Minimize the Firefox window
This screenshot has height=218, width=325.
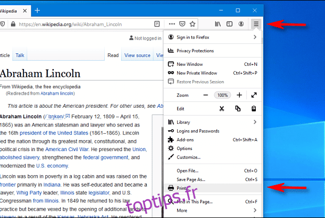(221, 10)
